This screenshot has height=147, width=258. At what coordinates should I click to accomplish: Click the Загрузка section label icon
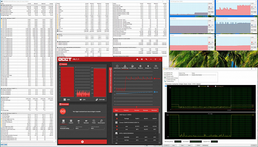(61, 64)
